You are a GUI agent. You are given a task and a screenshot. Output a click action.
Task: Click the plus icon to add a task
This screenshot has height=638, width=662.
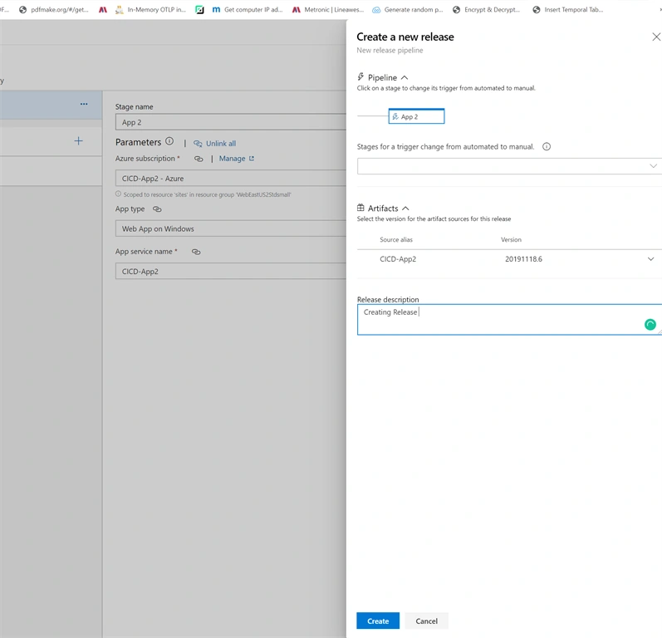pyautogui.click(x=79, y=141)
